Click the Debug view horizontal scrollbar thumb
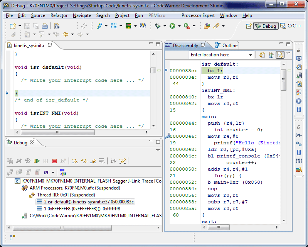 click(62, 228)
